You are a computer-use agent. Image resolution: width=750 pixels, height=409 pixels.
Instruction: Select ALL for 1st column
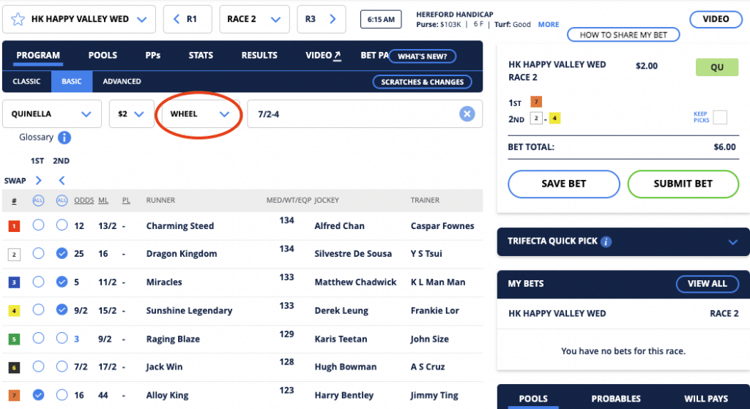pos(38,201)
